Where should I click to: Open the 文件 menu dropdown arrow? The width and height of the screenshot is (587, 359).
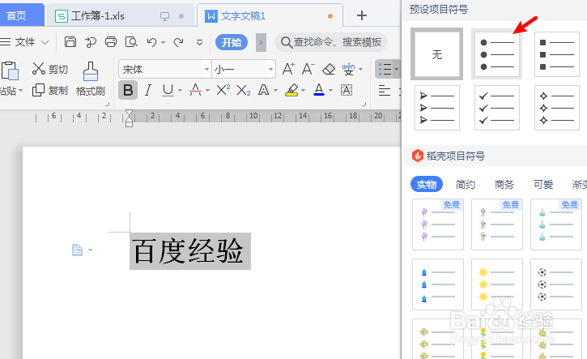(x=45, y=42)
